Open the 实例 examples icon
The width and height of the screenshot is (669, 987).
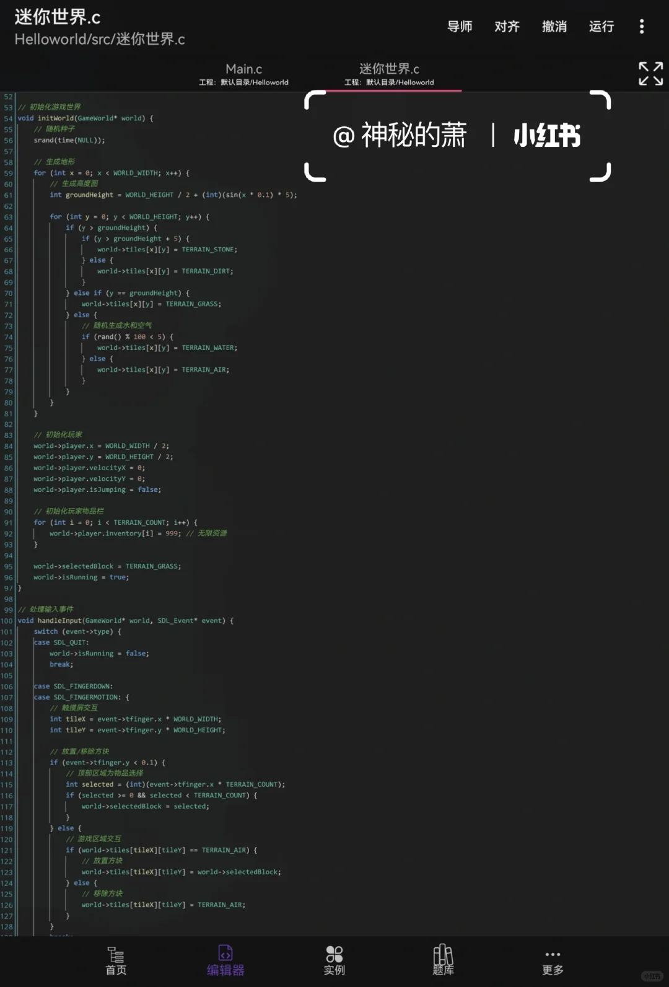pyautogui.click(x=334, y=961)
